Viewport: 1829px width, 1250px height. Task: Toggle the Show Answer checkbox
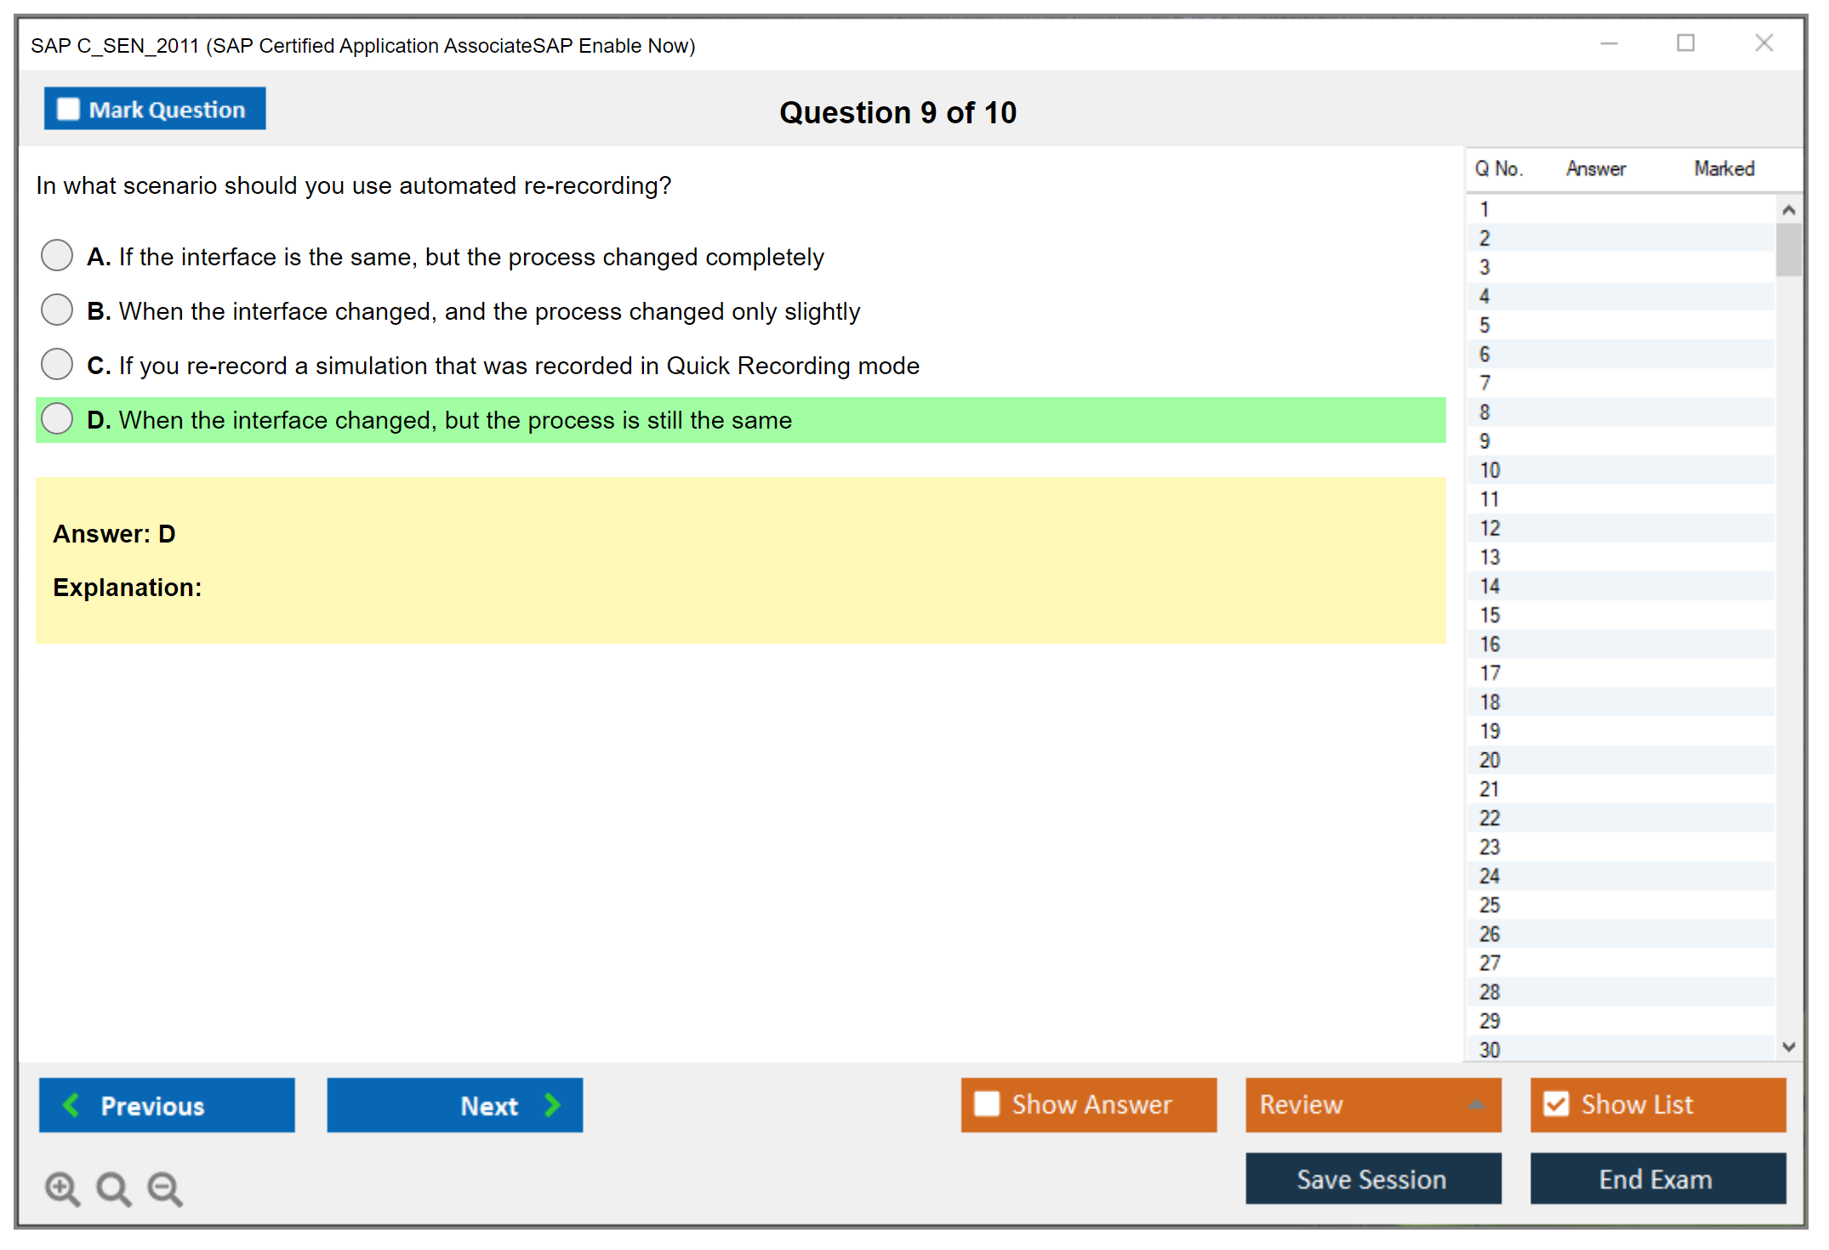tap(987, 1104)
